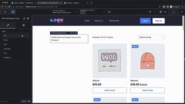Select the Stars facet option

click(16, 44)
